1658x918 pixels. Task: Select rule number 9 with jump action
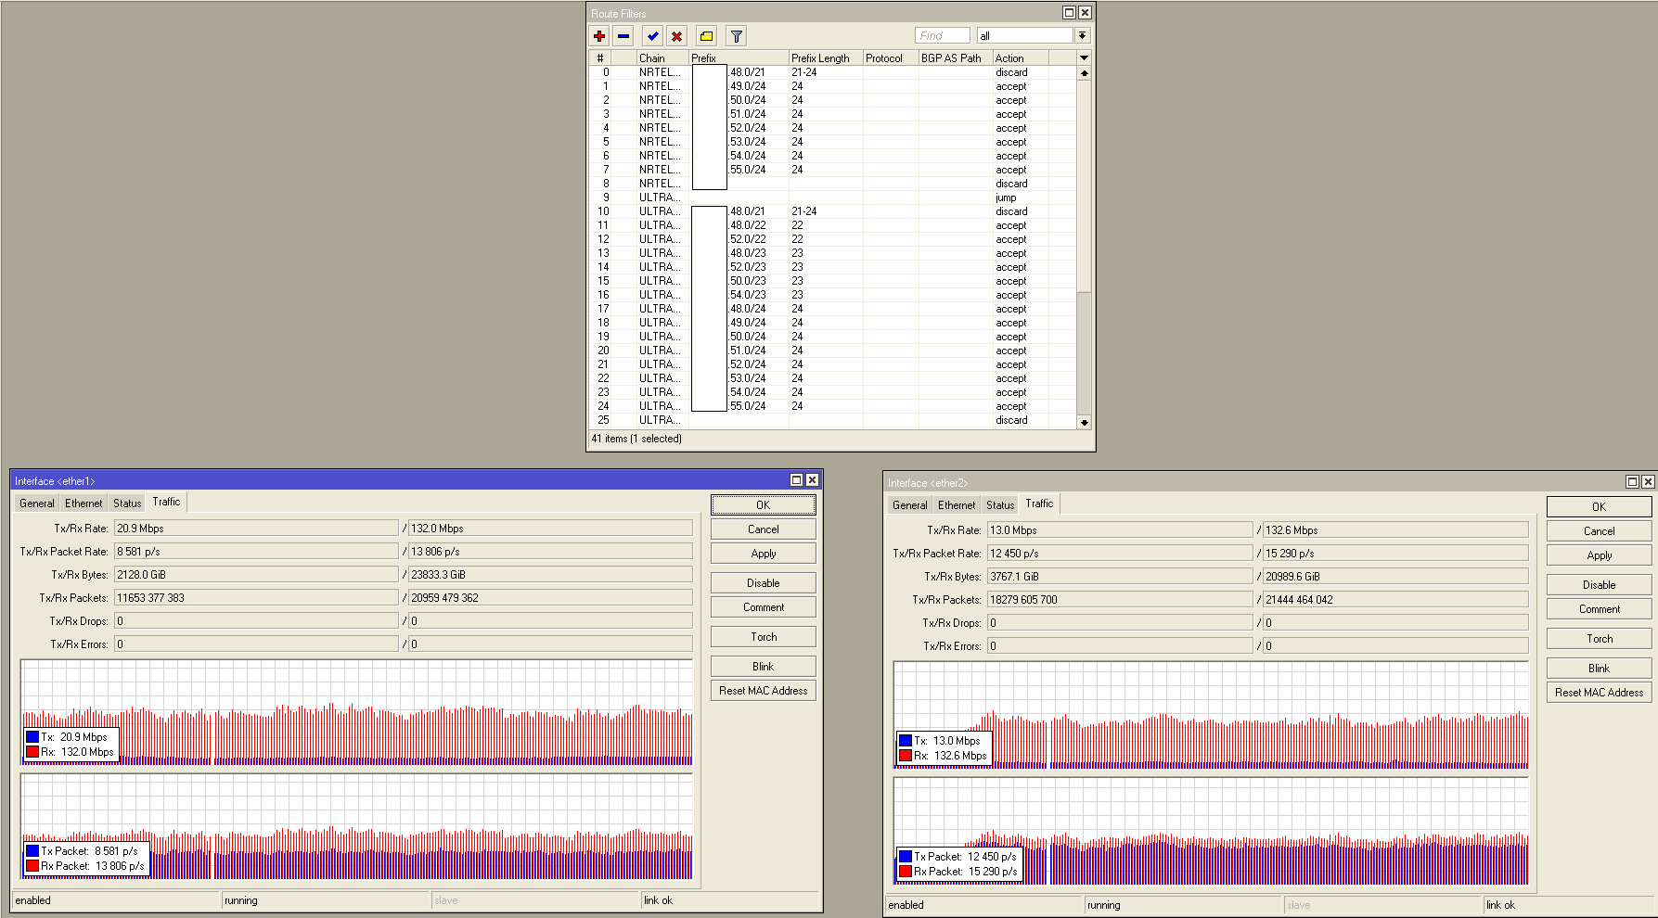(x=835, y=198)
